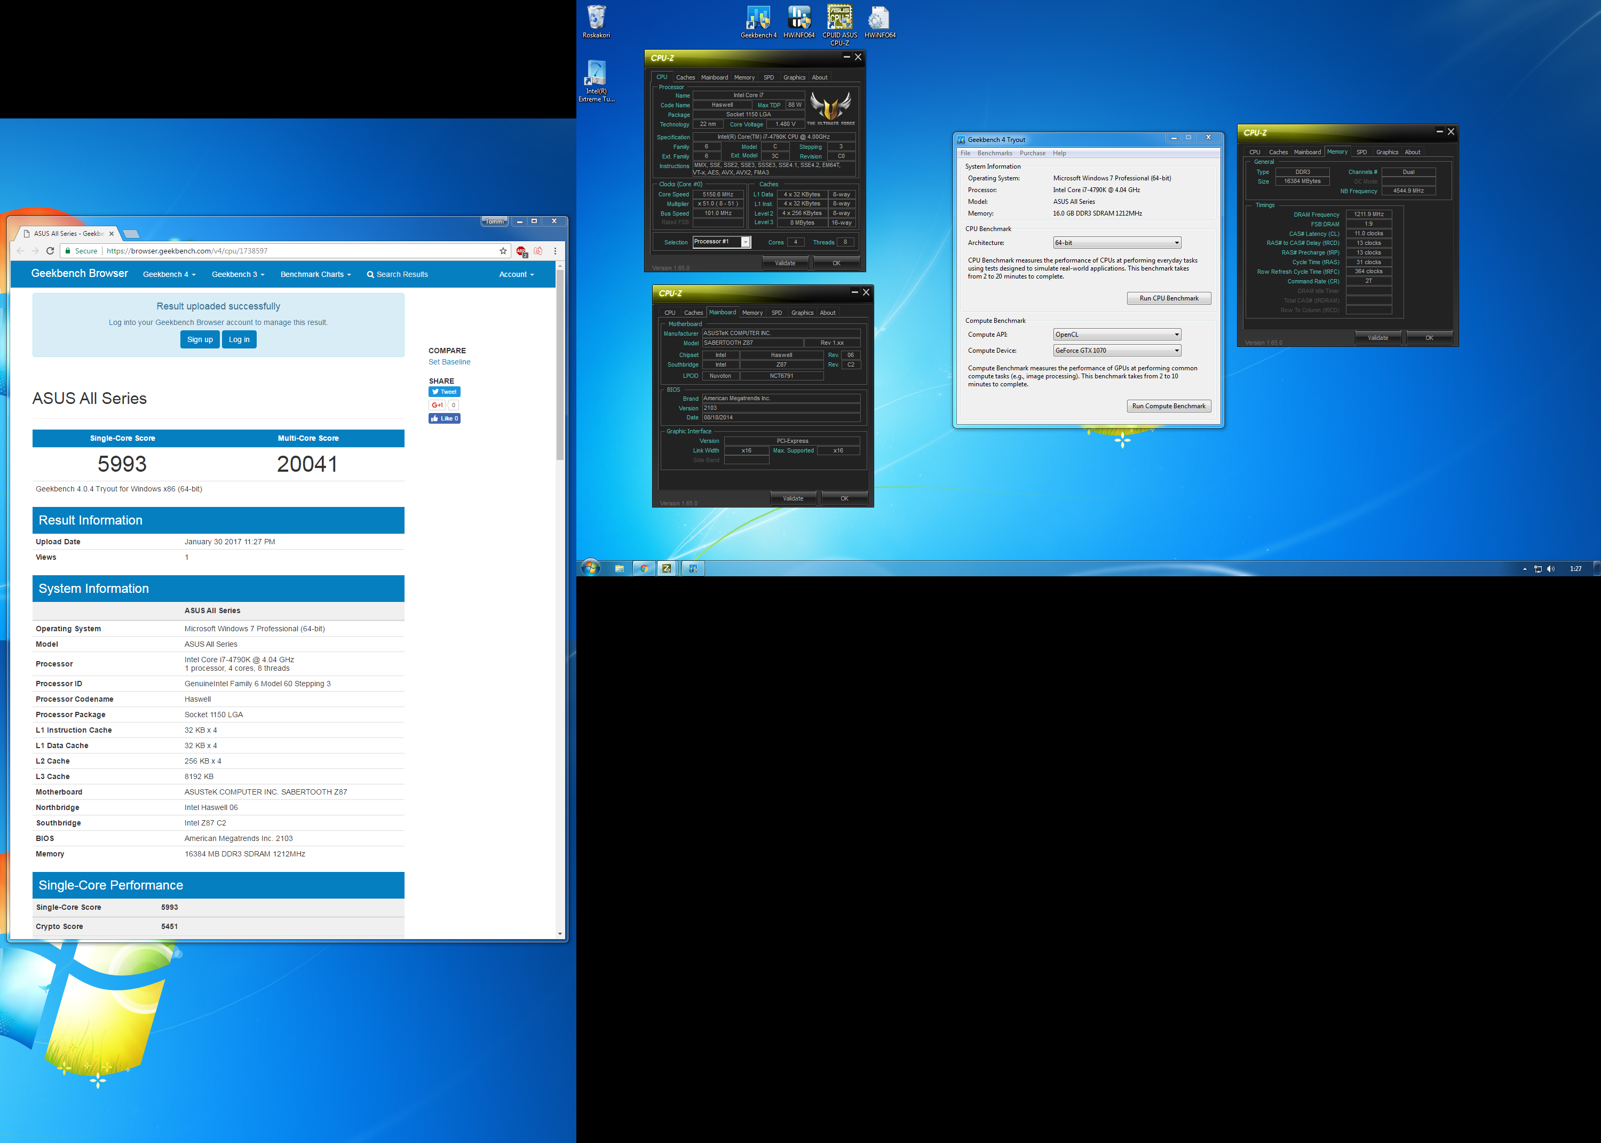The height and width of the screenshot is (1143, 1601).
Task: Open the CPUID ASUS CPU-Z desktop icon
Action: point(839,25)
